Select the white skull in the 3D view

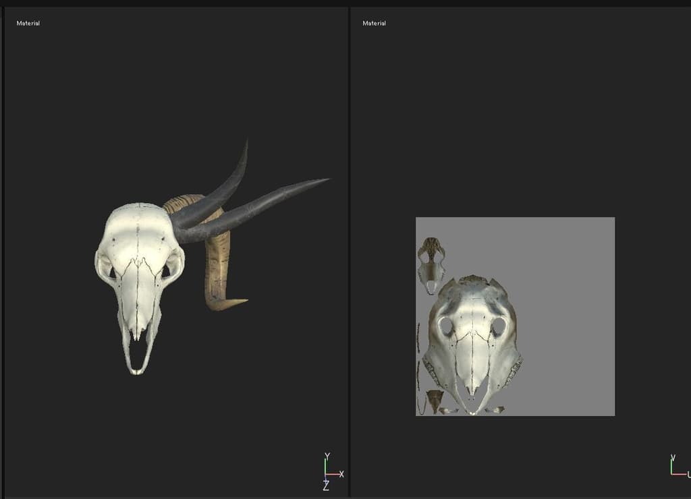tap(138, 270)
